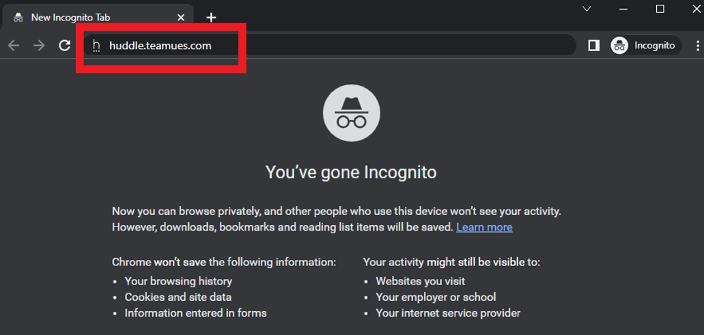The height and width of the screenshot is (335, 704).
Task: Click the "Your browsing history" bullet text
Action: coord(178,281)
